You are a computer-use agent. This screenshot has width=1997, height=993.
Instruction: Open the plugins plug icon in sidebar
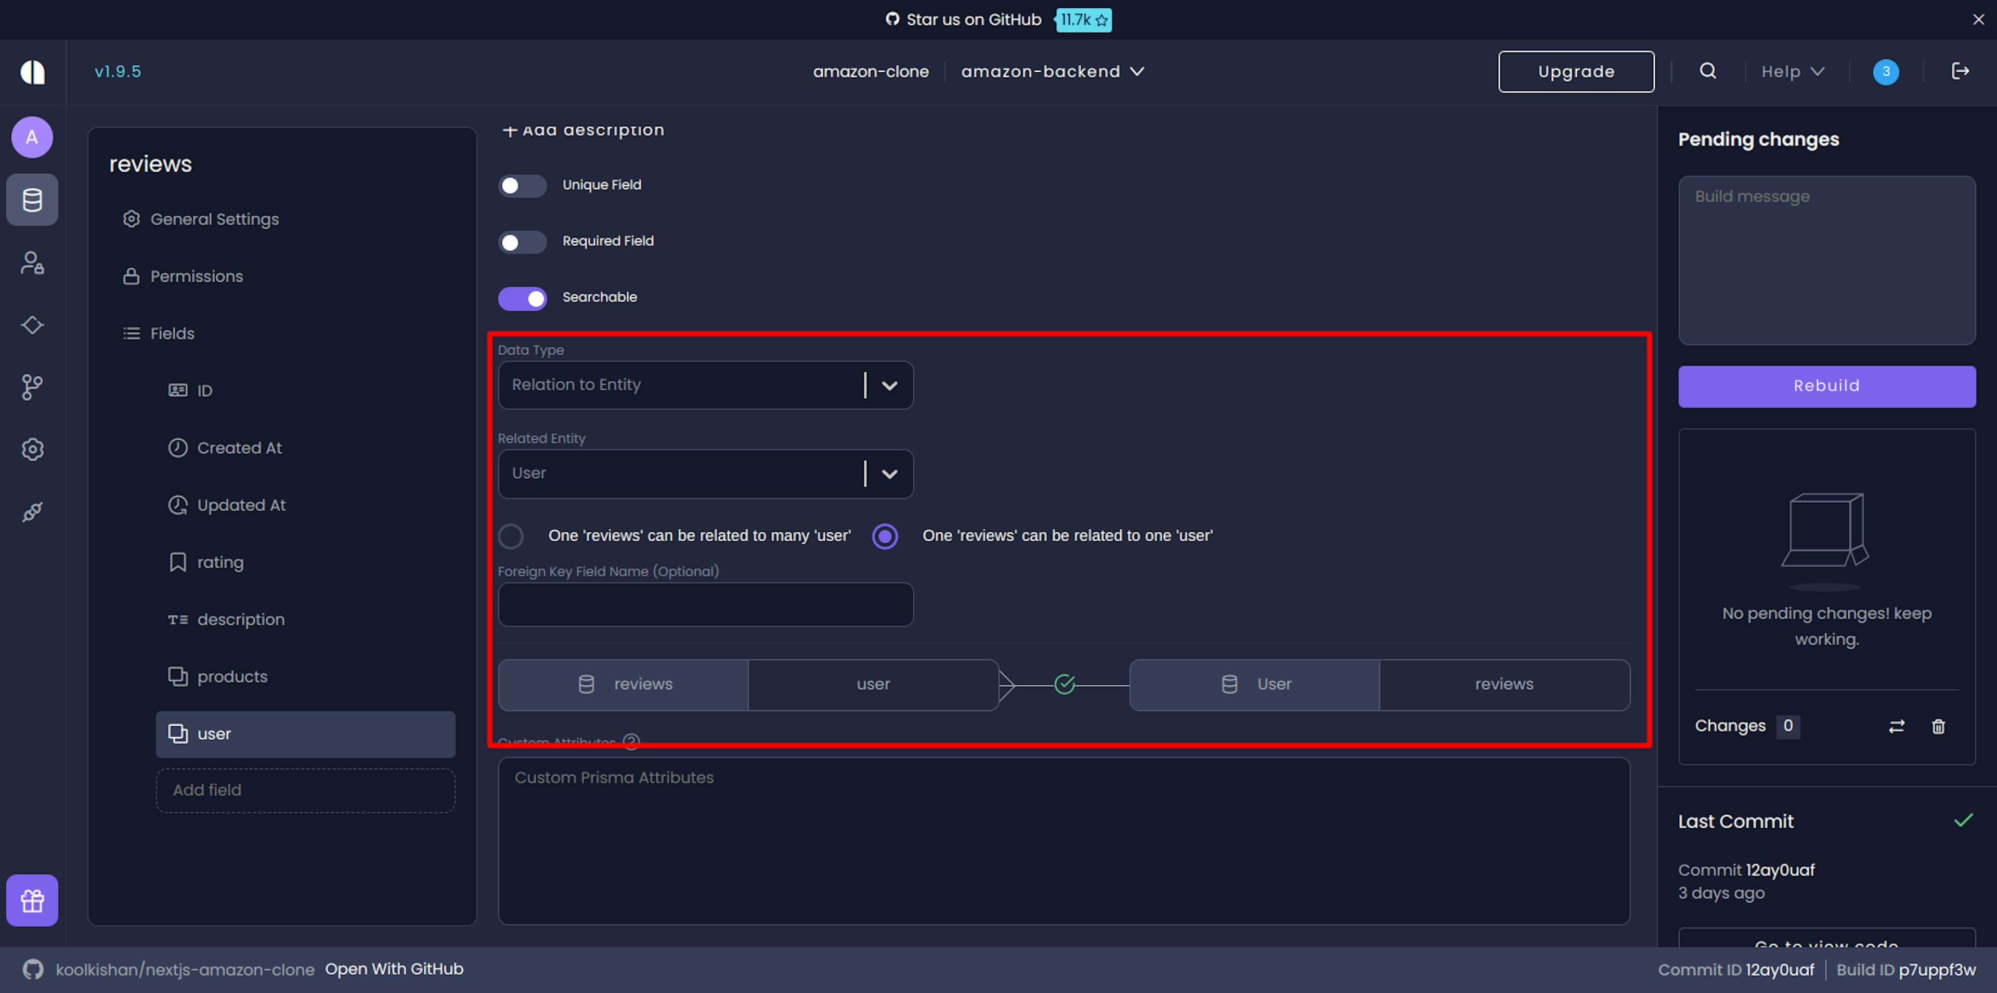point(32,512)
